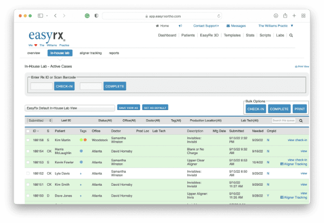Click the Check-In button beside the Rx ID field
The height and width of the screenshot is (223, 324).
(x=64, y=86)
